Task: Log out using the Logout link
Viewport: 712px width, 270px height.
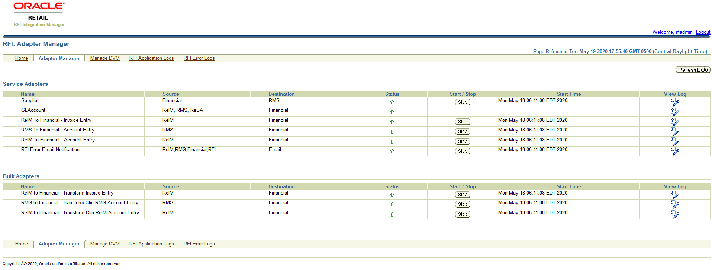Action: point(703,32)
